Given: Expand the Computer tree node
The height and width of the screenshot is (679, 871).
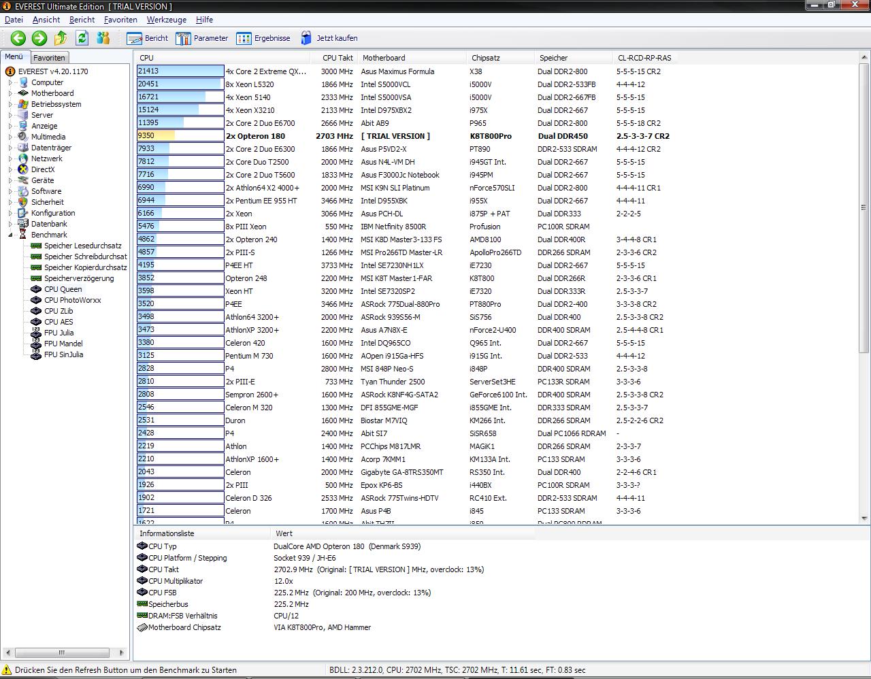Looking at the screenshot, I should pyautogui.click(x=10, y=82).
